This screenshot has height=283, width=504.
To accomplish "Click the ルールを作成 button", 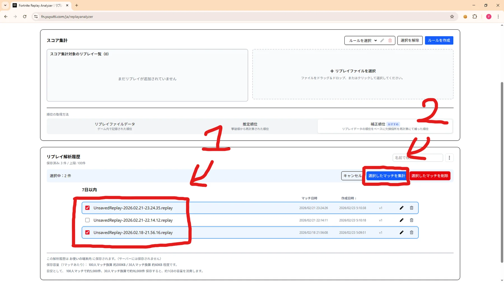I will [x=439, y=40].
